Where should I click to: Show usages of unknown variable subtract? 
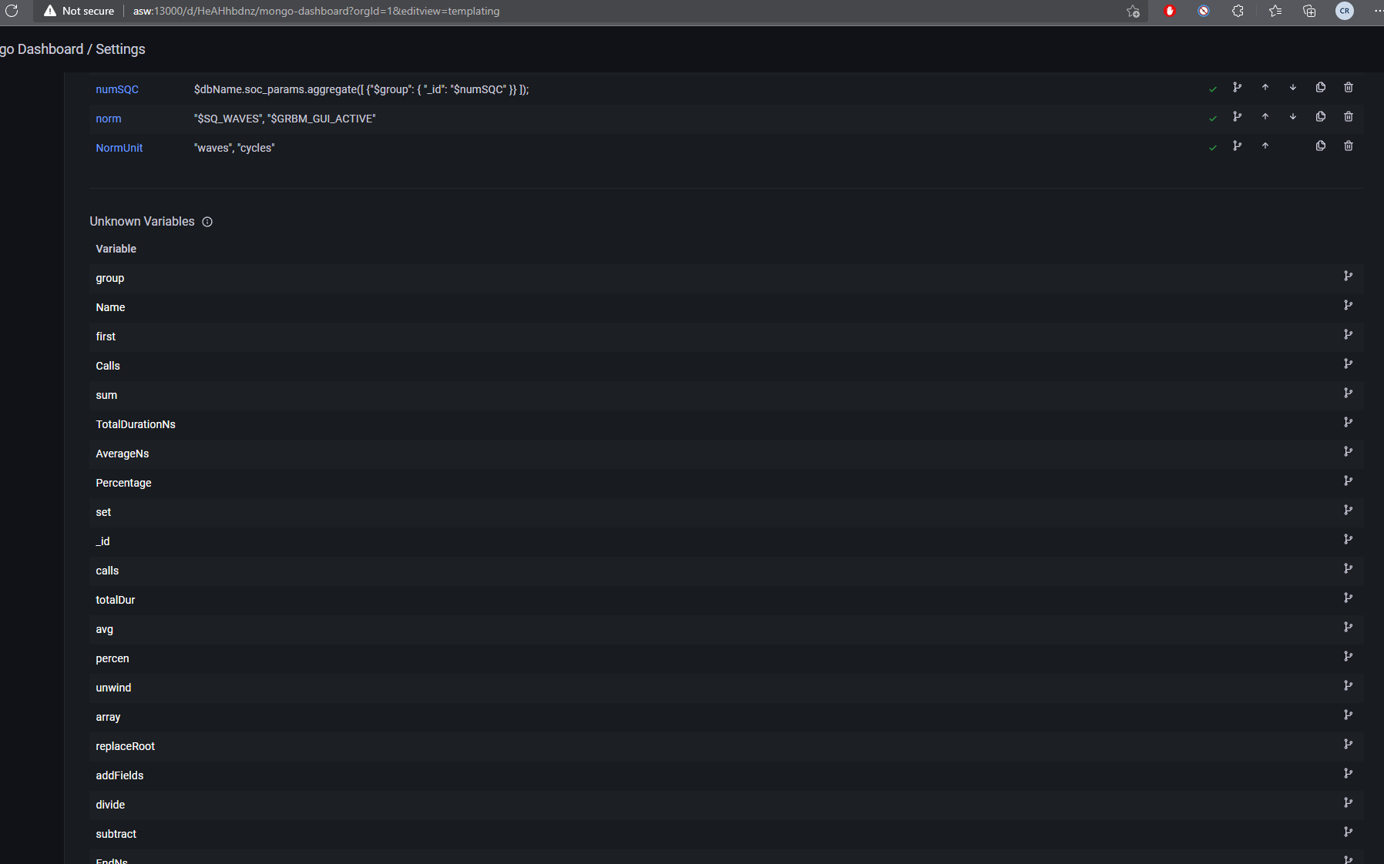pyautogui.click(x=1349, y=832)
